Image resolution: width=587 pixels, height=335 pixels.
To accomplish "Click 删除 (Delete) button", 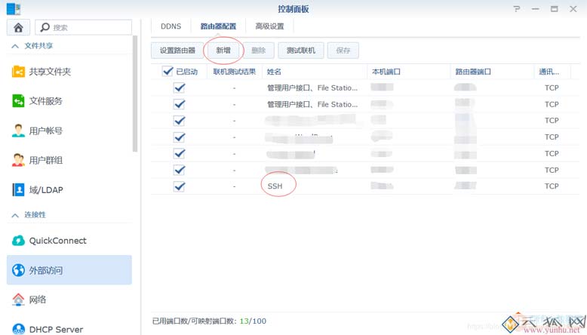I will tap(258, 50).
